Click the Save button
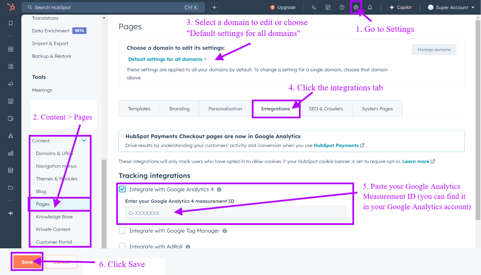Image resolution: width=481 pixels, height=275 pixels. pos(27,262)
